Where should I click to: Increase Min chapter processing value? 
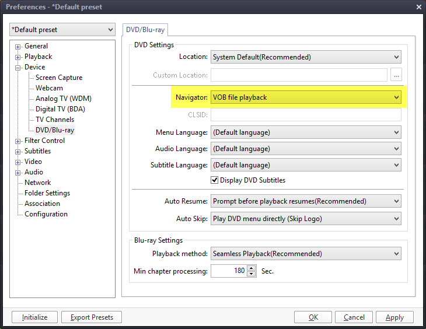click(x=252, y=268)
